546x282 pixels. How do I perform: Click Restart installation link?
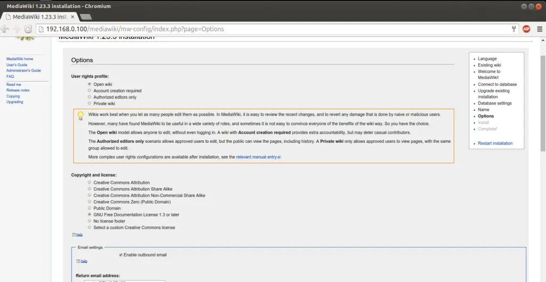(x=495, y=143)
